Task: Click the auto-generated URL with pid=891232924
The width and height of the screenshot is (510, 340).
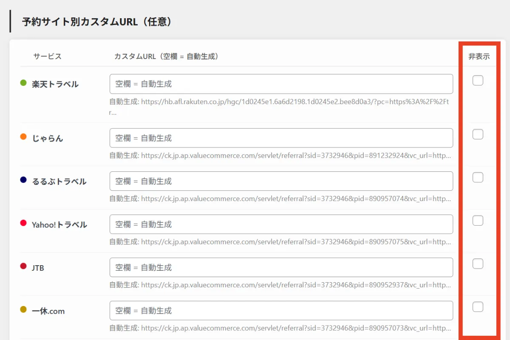Action: click(281, 156)
